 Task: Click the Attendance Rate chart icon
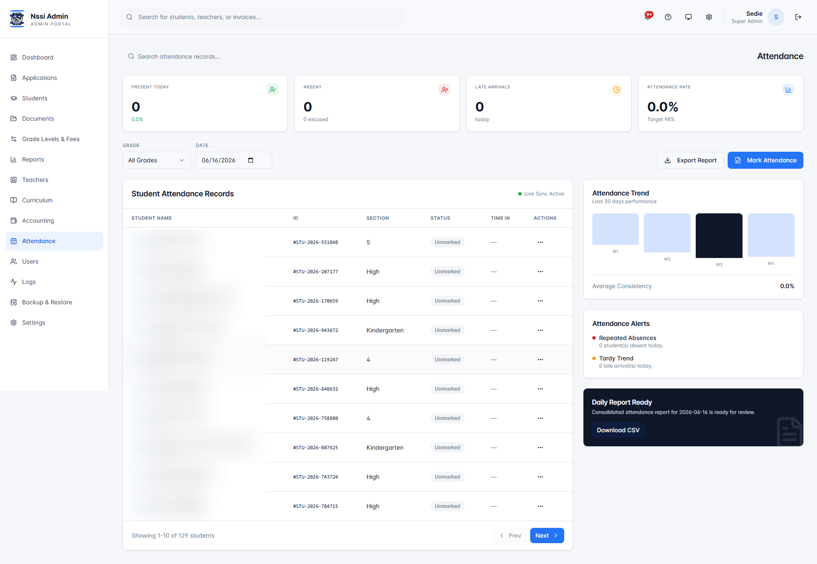click(788, 90)
